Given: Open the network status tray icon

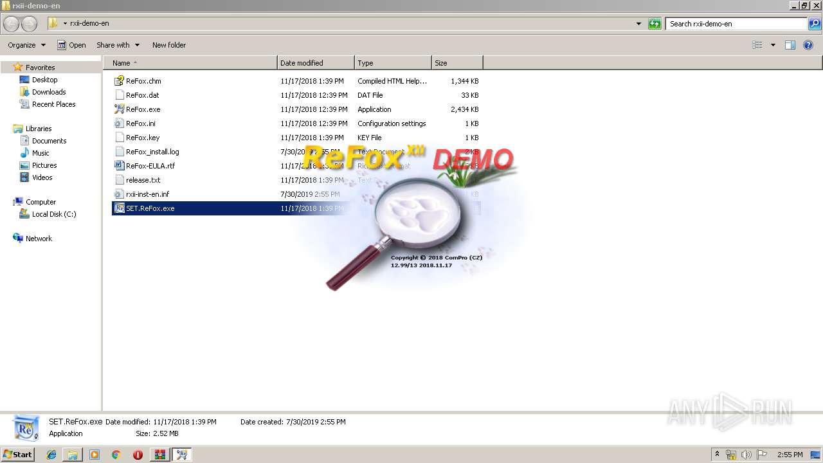Looking at the screenshot, I should coord(731,455).
